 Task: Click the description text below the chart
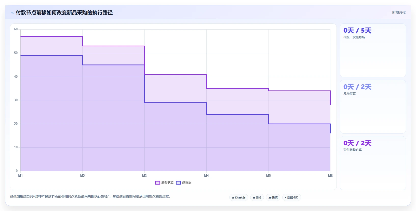90,196
